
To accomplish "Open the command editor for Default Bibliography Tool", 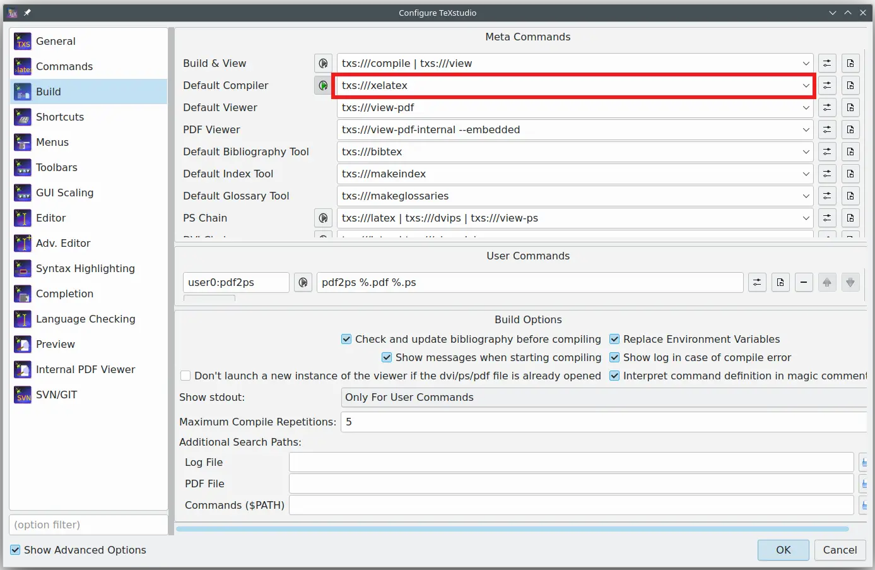I will coord(827,151).
